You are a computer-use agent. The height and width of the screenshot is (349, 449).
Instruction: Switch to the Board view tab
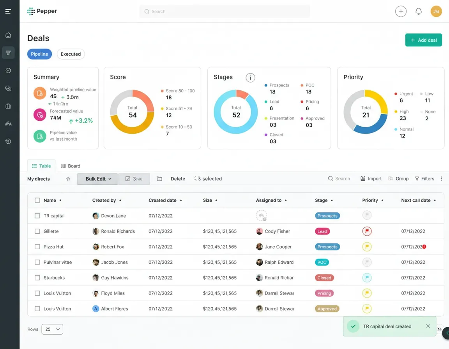tap(71, 166)
